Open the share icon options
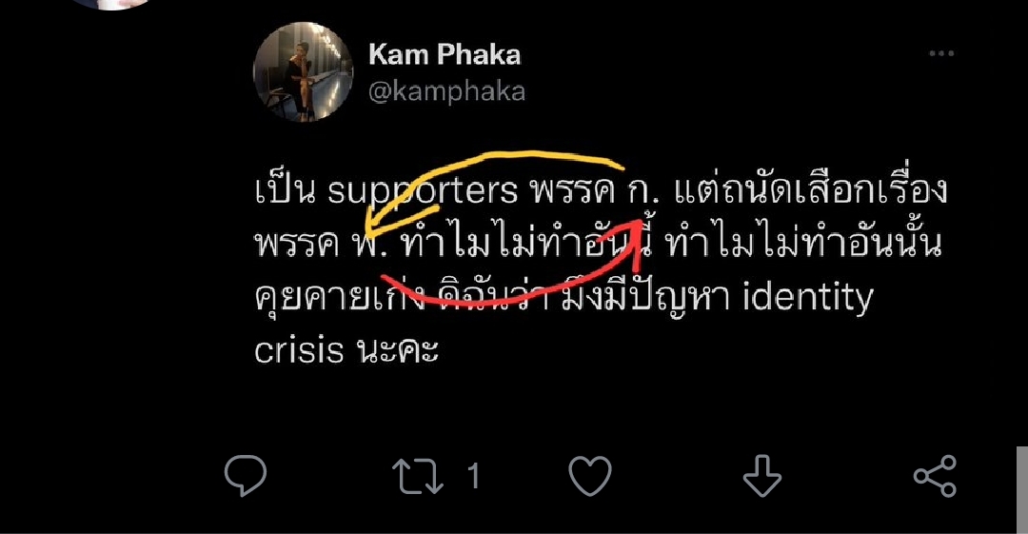 936,476
